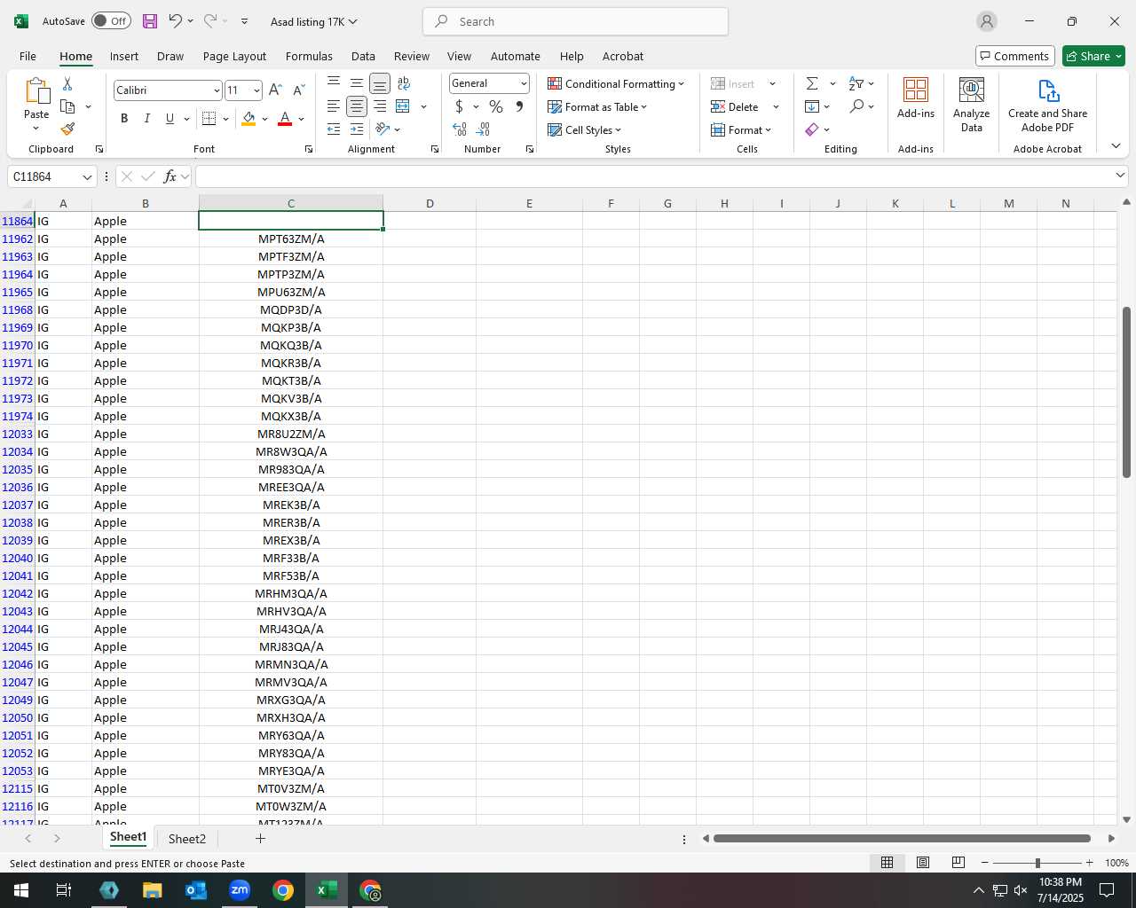Click the Cut scissors icon
This screenshot has width=1136, height=908.
pos(67,83)
